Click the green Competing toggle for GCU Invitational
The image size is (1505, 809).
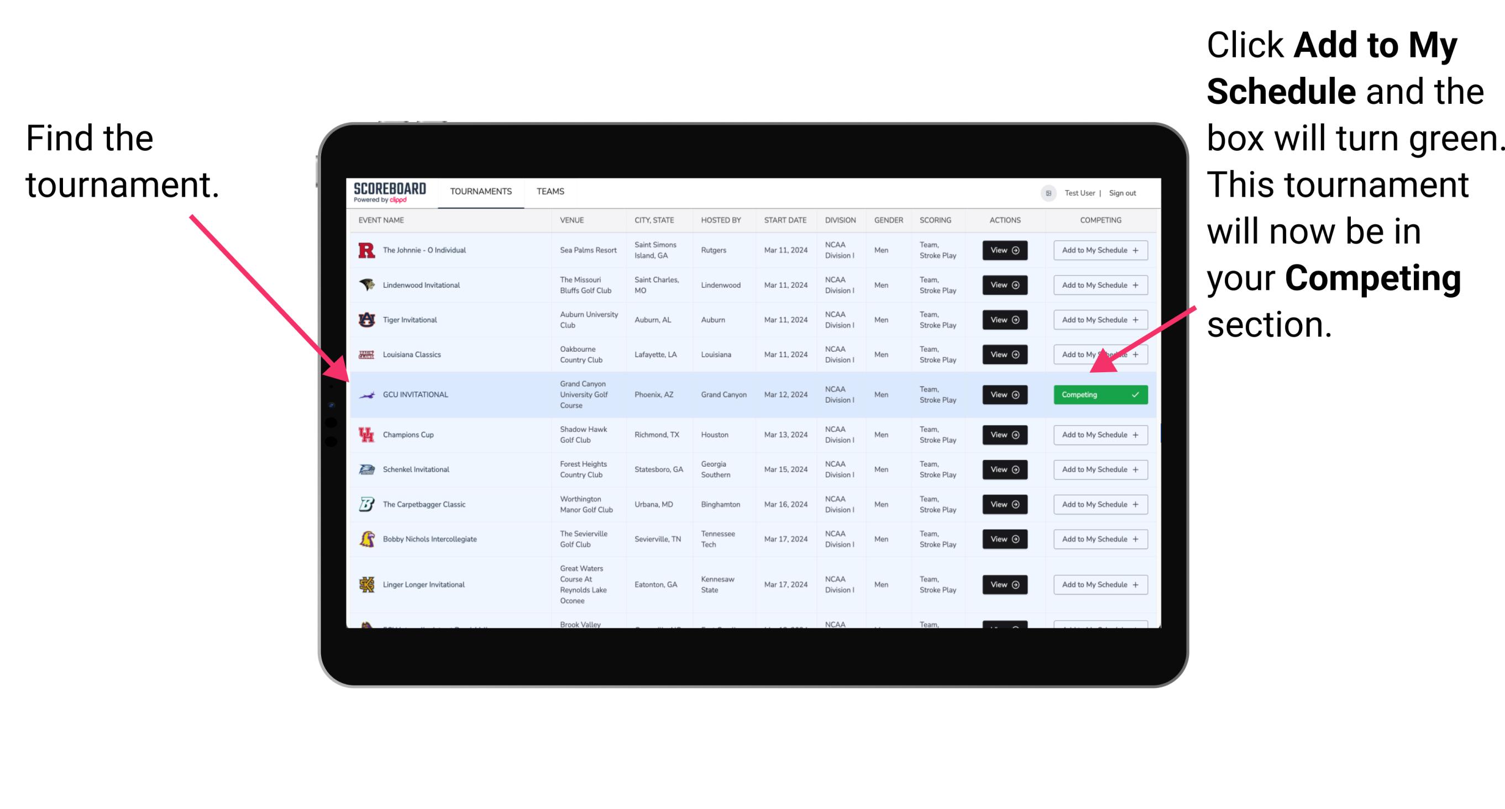(x=1098, y=394)
